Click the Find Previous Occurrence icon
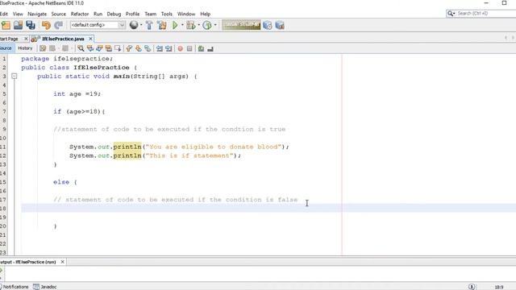The height and width of the screenshot is (290, 516). (89, 48)
